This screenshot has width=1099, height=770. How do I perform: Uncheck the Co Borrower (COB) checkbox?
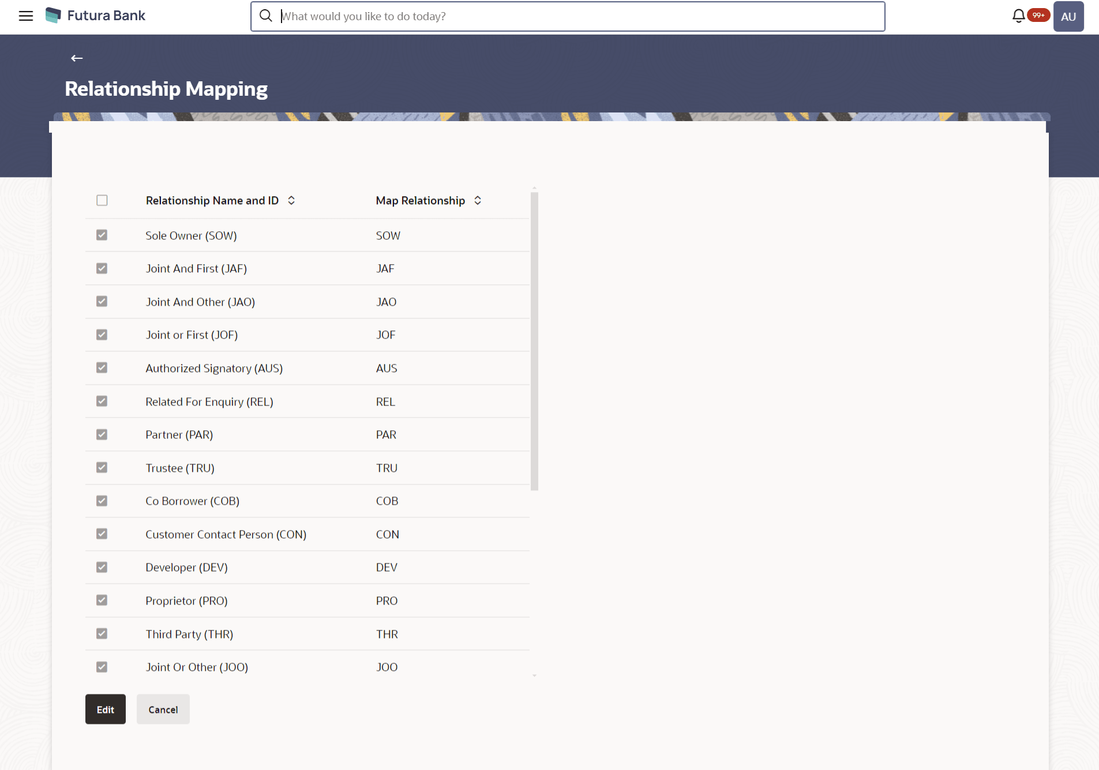pyautogui.click(x=102, y=501)
